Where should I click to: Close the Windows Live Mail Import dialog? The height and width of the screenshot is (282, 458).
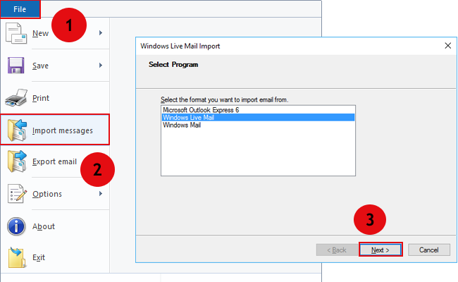click(x=447, y=46)
